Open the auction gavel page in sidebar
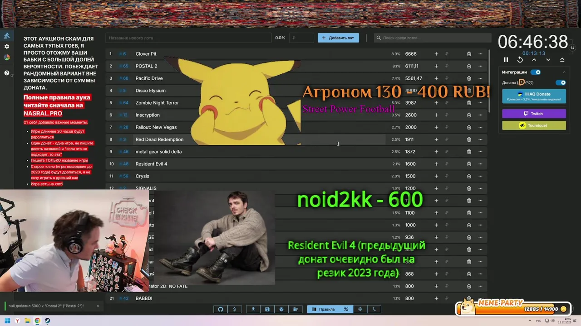This screenshot has height=326, width=581. tap(7, 36)
